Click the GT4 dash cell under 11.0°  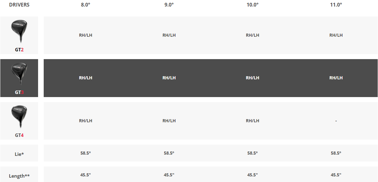tap(336, 121)
